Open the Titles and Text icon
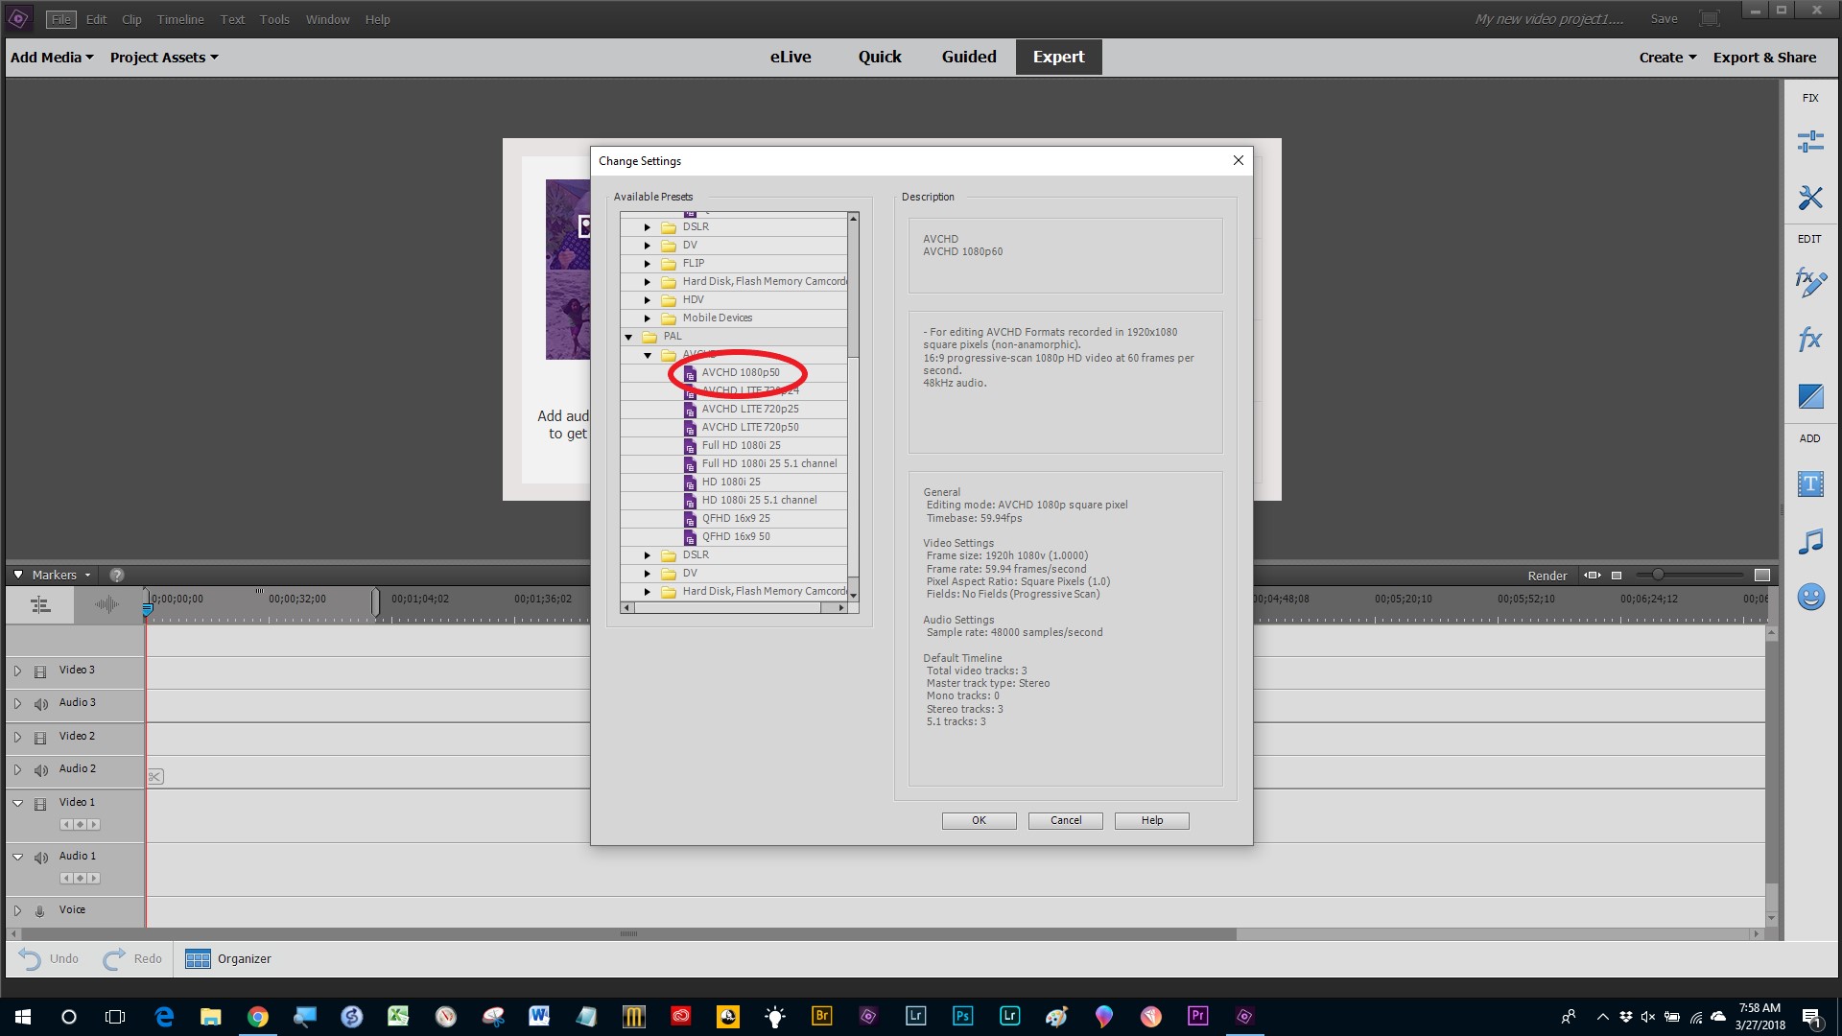This screenshot has height=1036, width=1842. click(1810, 483)
